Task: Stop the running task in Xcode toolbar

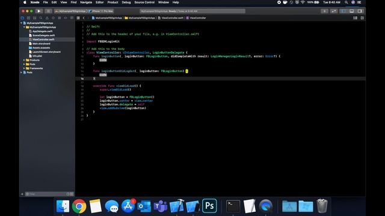Action: (48, 11)
